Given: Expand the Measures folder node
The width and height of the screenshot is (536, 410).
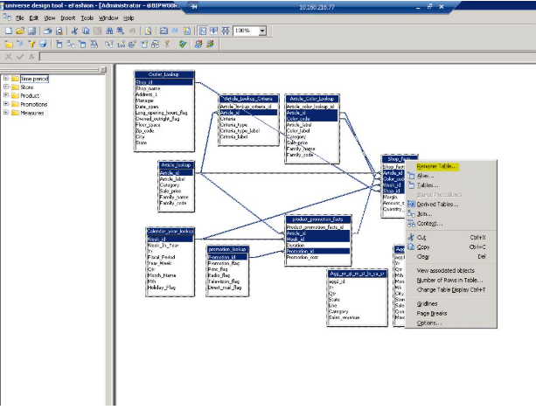Looking at the screenshot, I should click(x=6, y=113).
